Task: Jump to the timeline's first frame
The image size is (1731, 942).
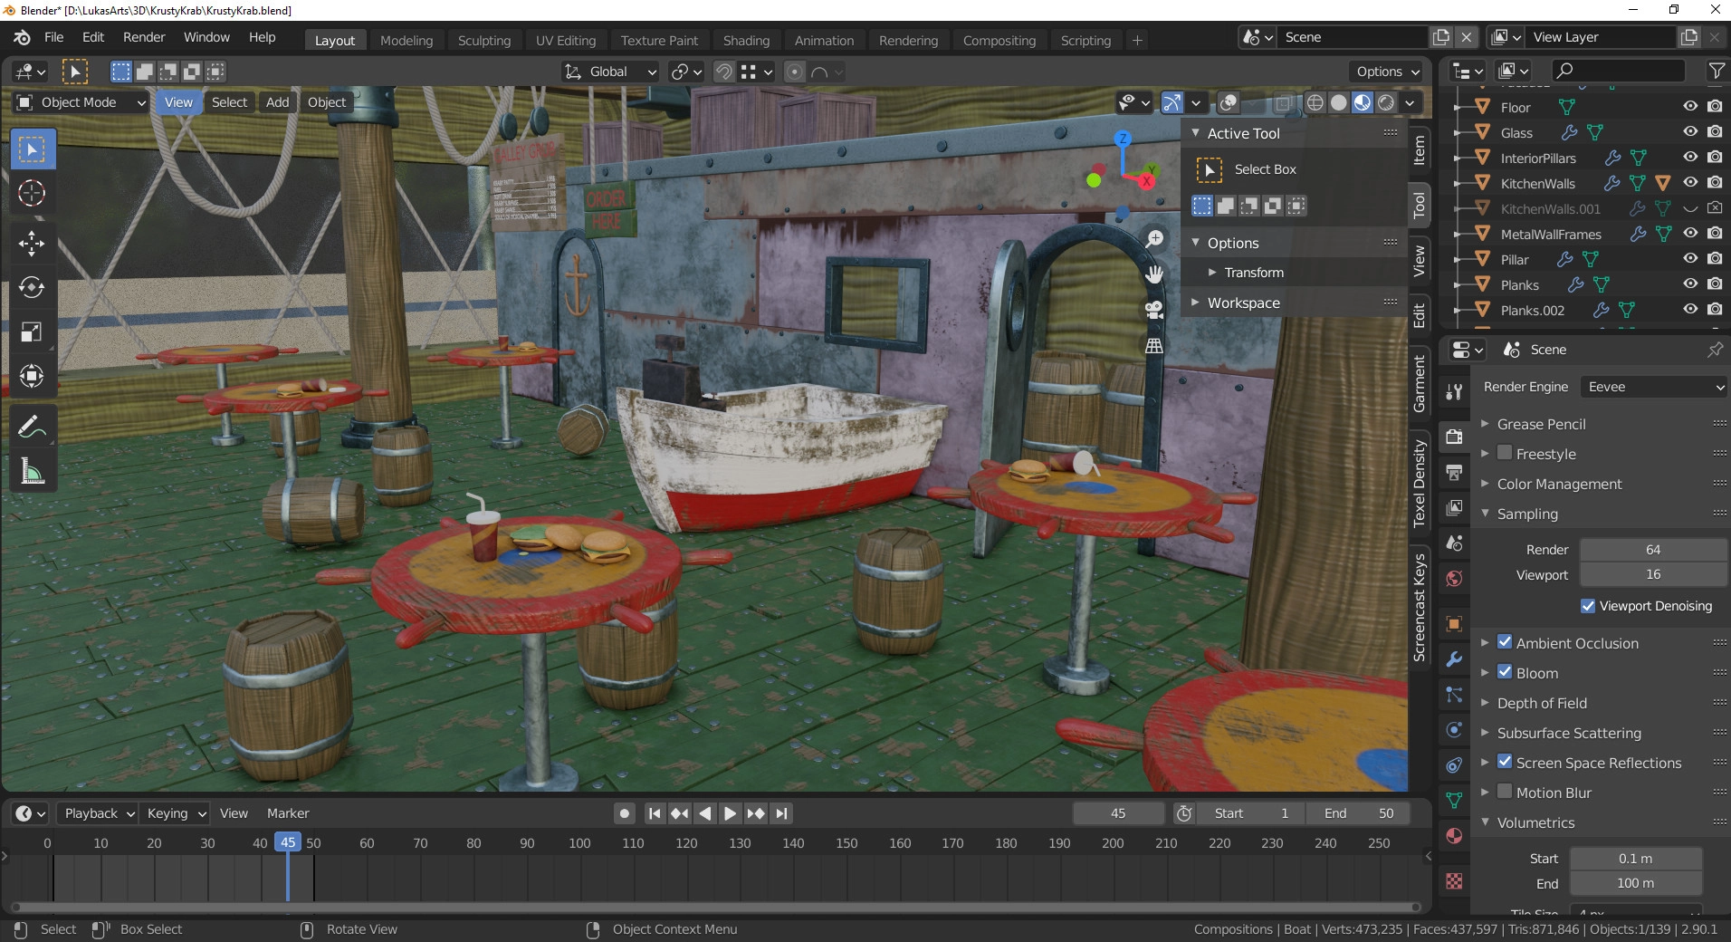Action: tap(654, 813)
